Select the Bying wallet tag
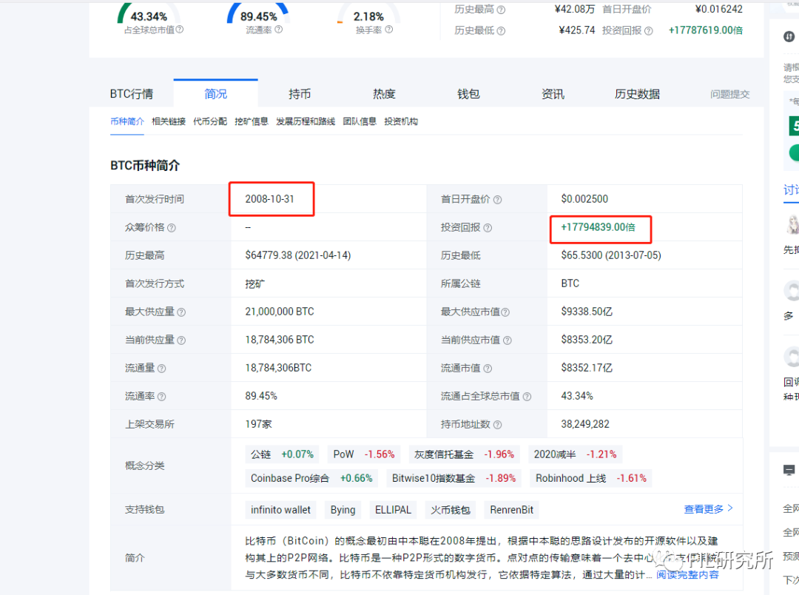799x595 pixels. (x=343, y=510)
